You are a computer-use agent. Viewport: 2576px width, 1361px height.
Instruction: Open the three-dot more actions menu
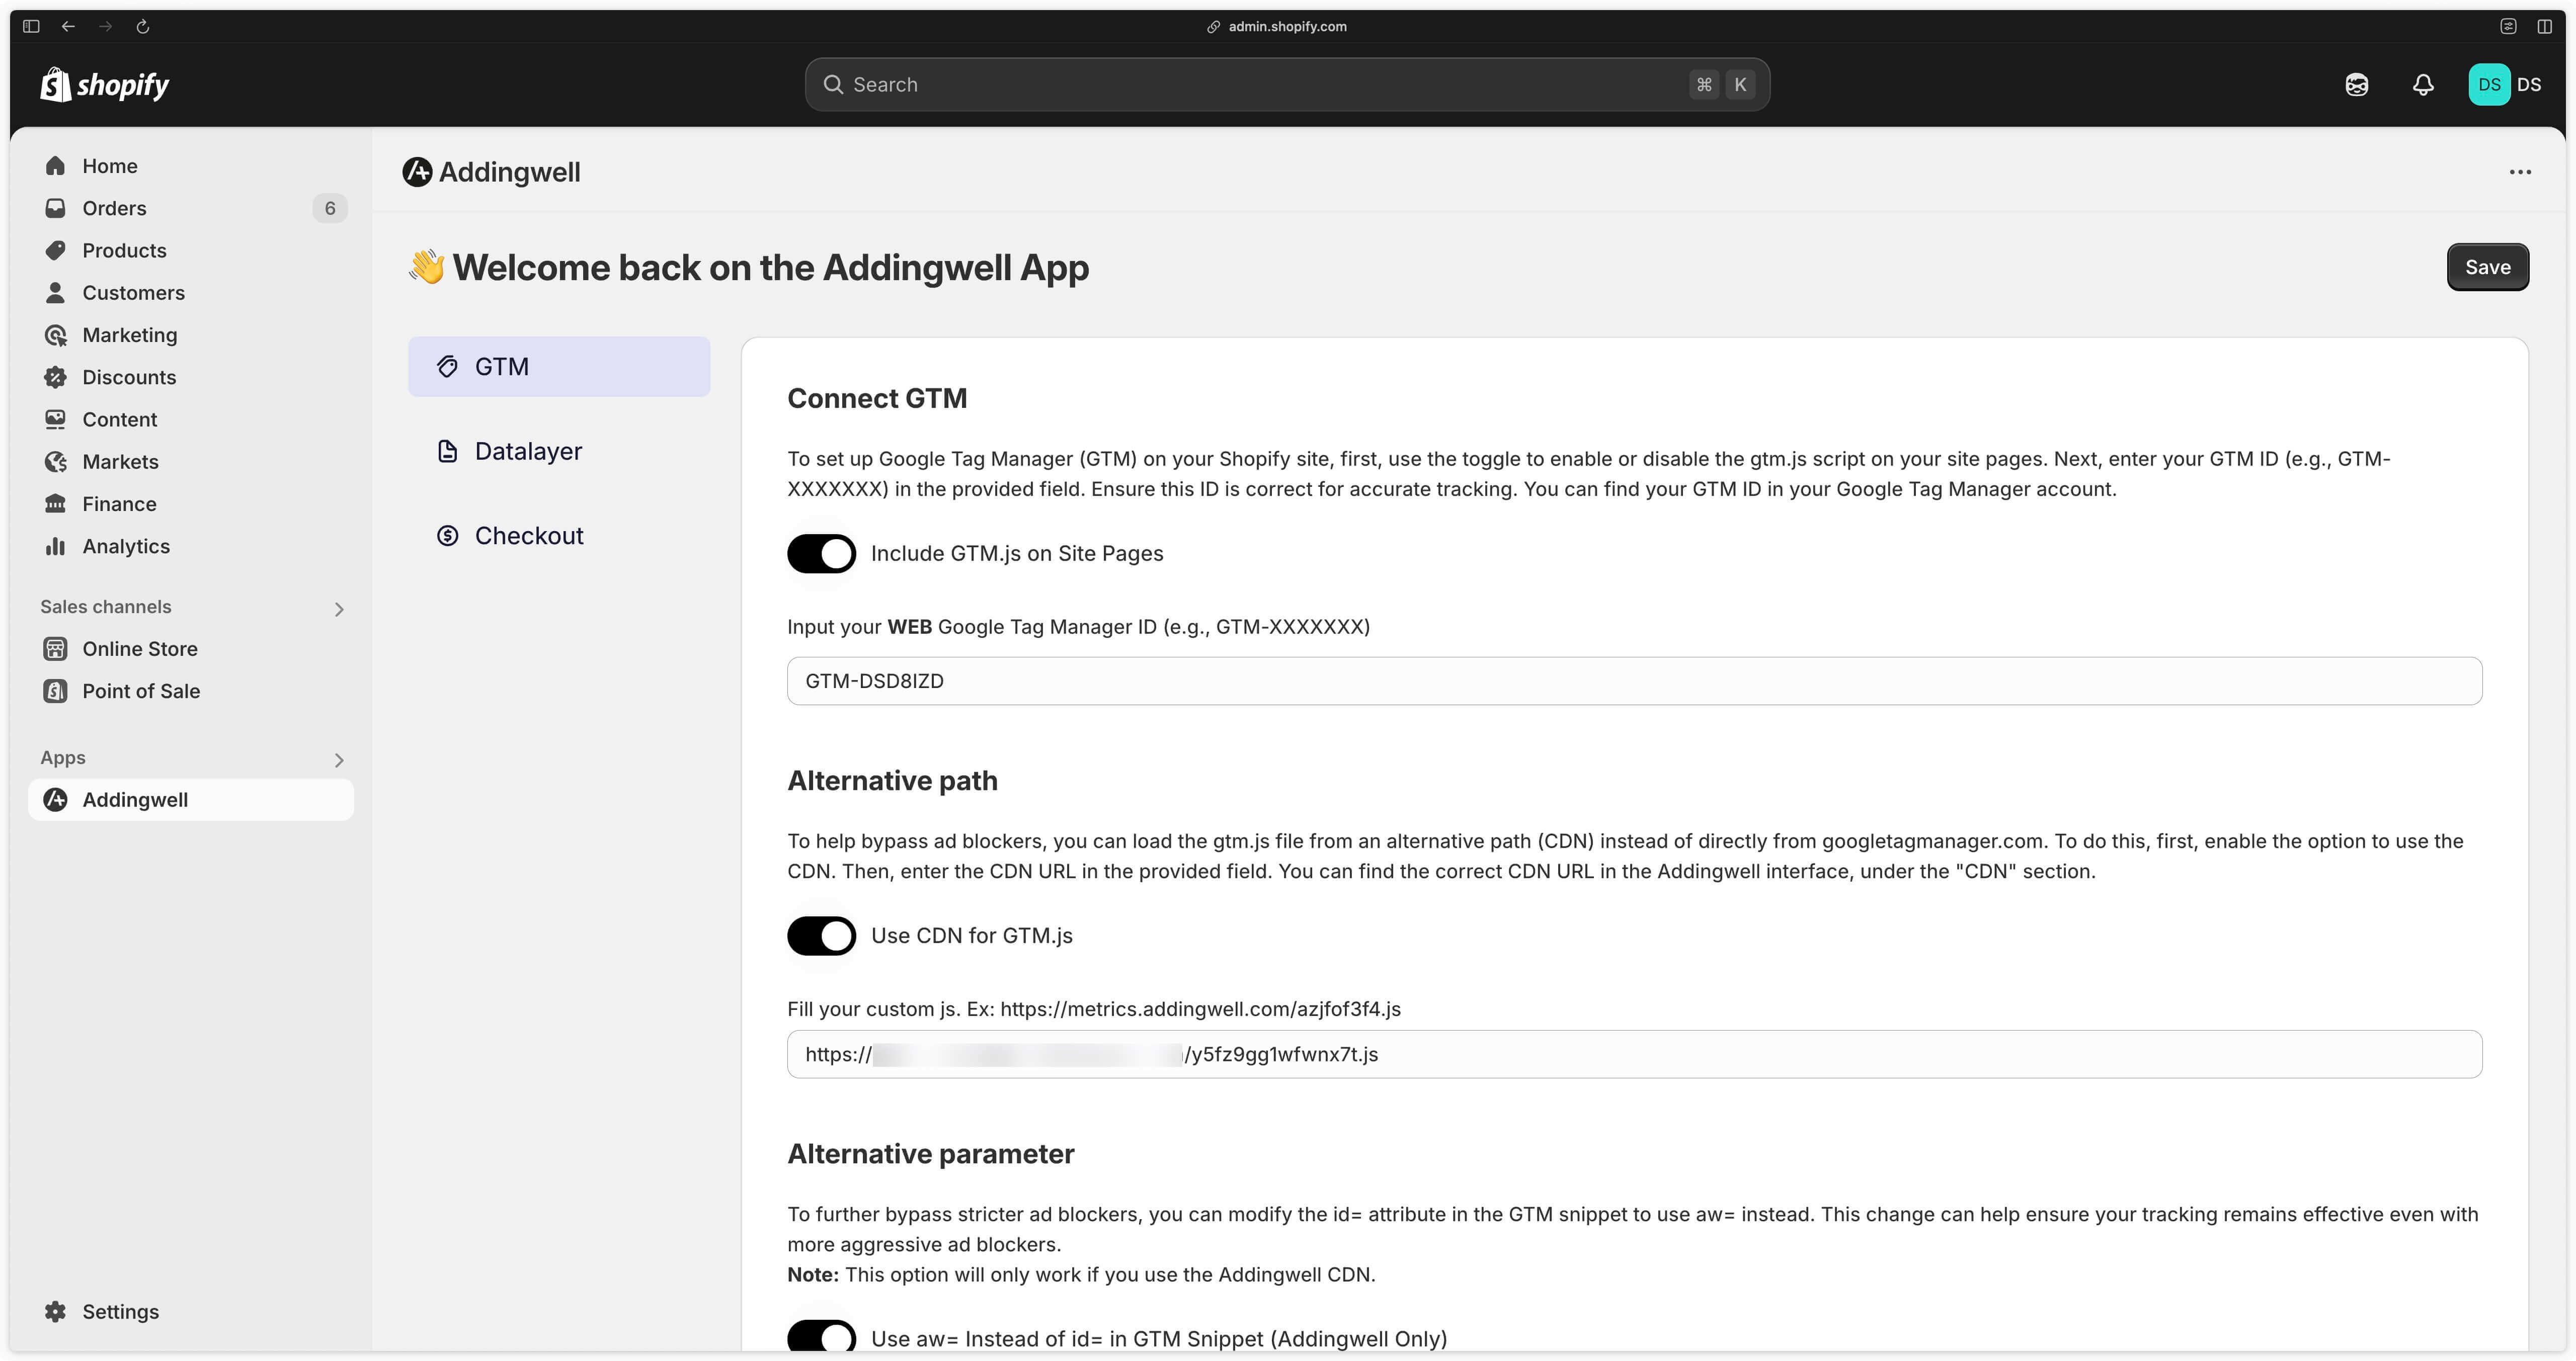[x=2520, y=172]
